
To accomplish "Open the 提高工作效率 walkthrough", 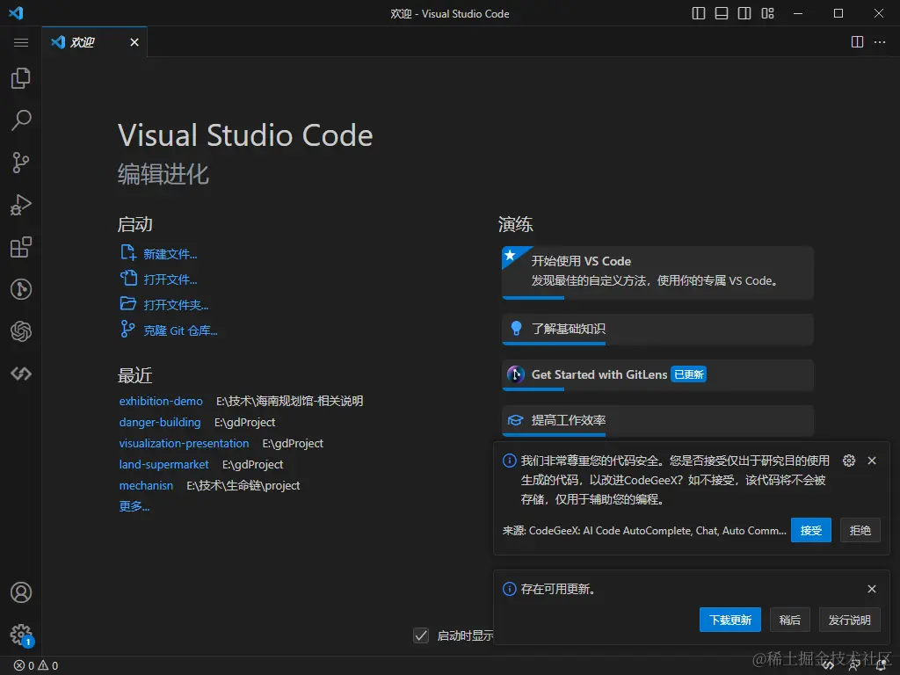I will point(657,421).
